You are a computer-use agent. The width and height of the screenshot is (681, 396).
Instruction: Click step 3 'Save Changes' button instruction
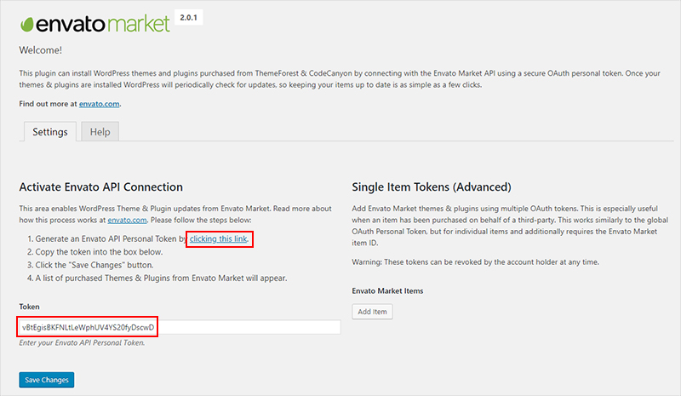(90, 265)
